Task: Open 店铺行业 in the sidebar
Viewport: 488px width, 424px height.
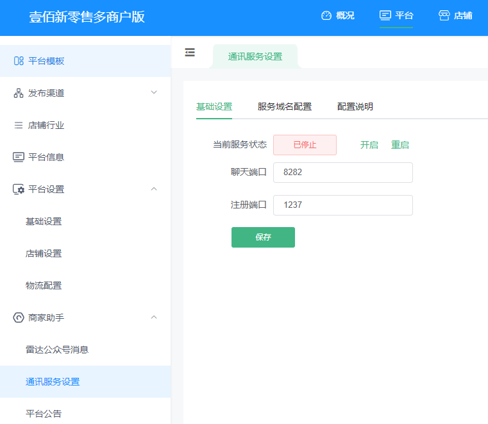Action: click(x=85, y=125)
